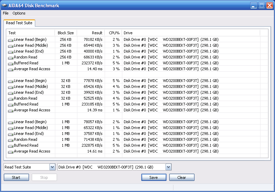
Task: Select the 71438 KB/s result value
Action: pos(93,139)
